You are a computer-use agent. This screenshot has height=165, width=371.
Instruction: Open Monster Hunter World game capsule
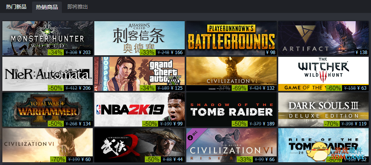click(x=48, y=38)
